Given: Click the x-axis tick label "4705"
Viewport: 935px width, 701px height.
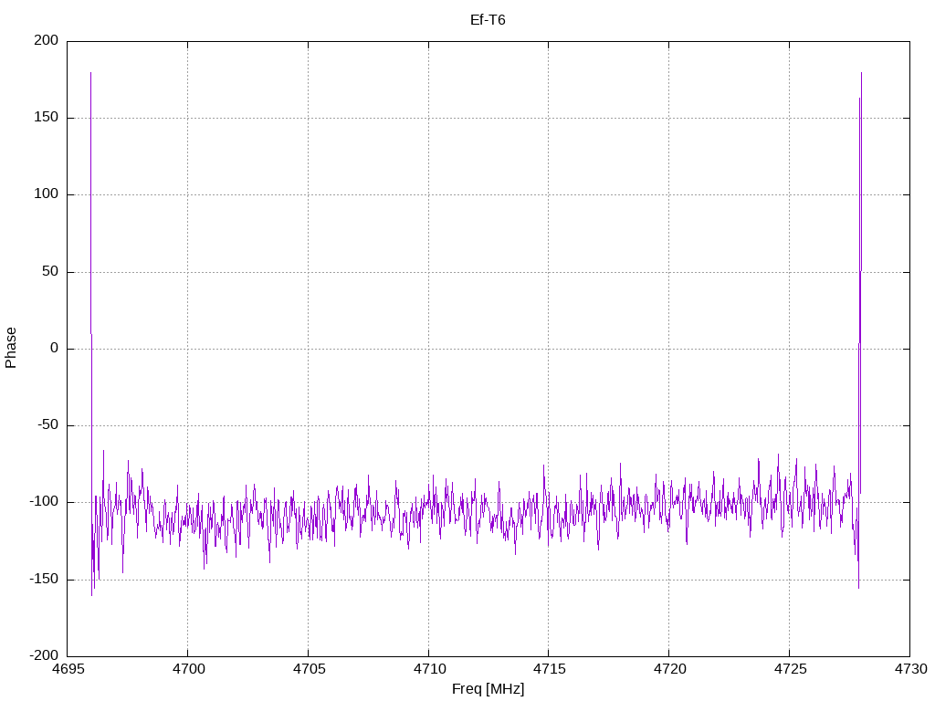Looking at the screenshot, I should click(x=309, y=669).
